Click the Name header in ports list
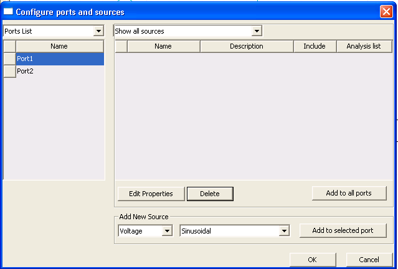398x269 pixels. pos(59,46)
